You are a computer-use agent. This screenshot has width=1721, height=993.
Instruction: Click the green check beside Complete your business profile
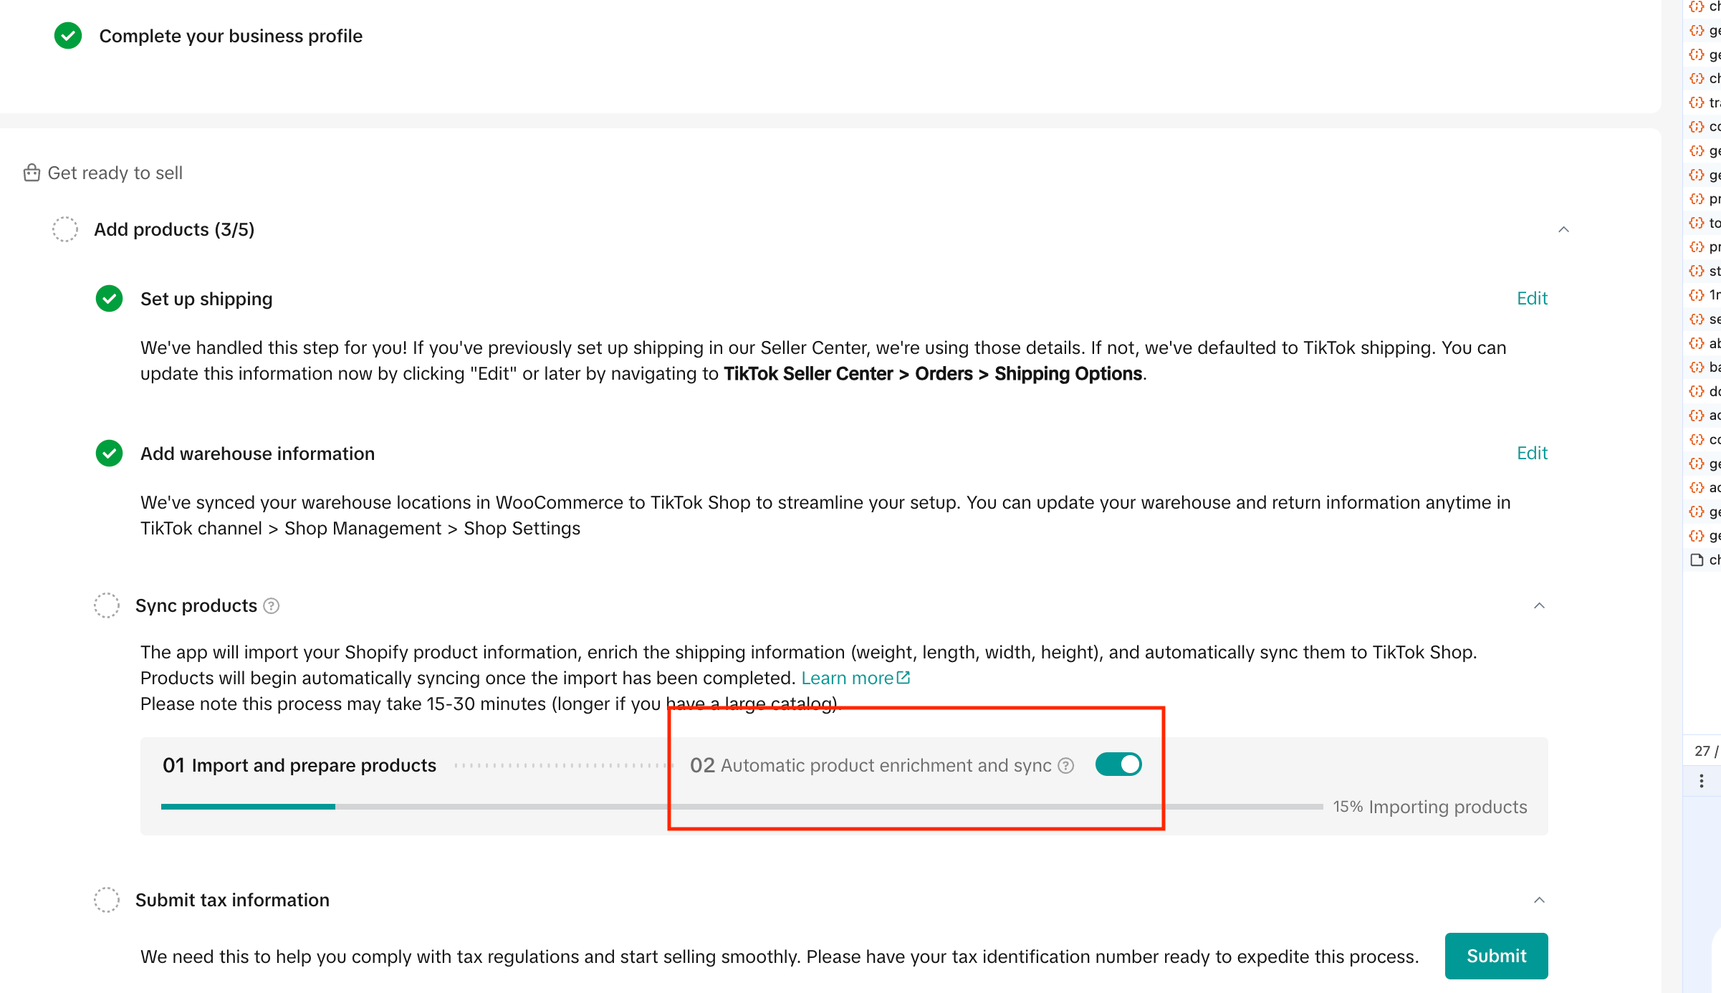tap(68, 36)
